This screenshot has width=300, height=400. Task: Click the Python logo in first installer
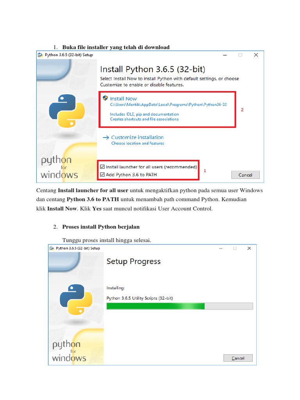pyautogui.click(x=67, y=111)
